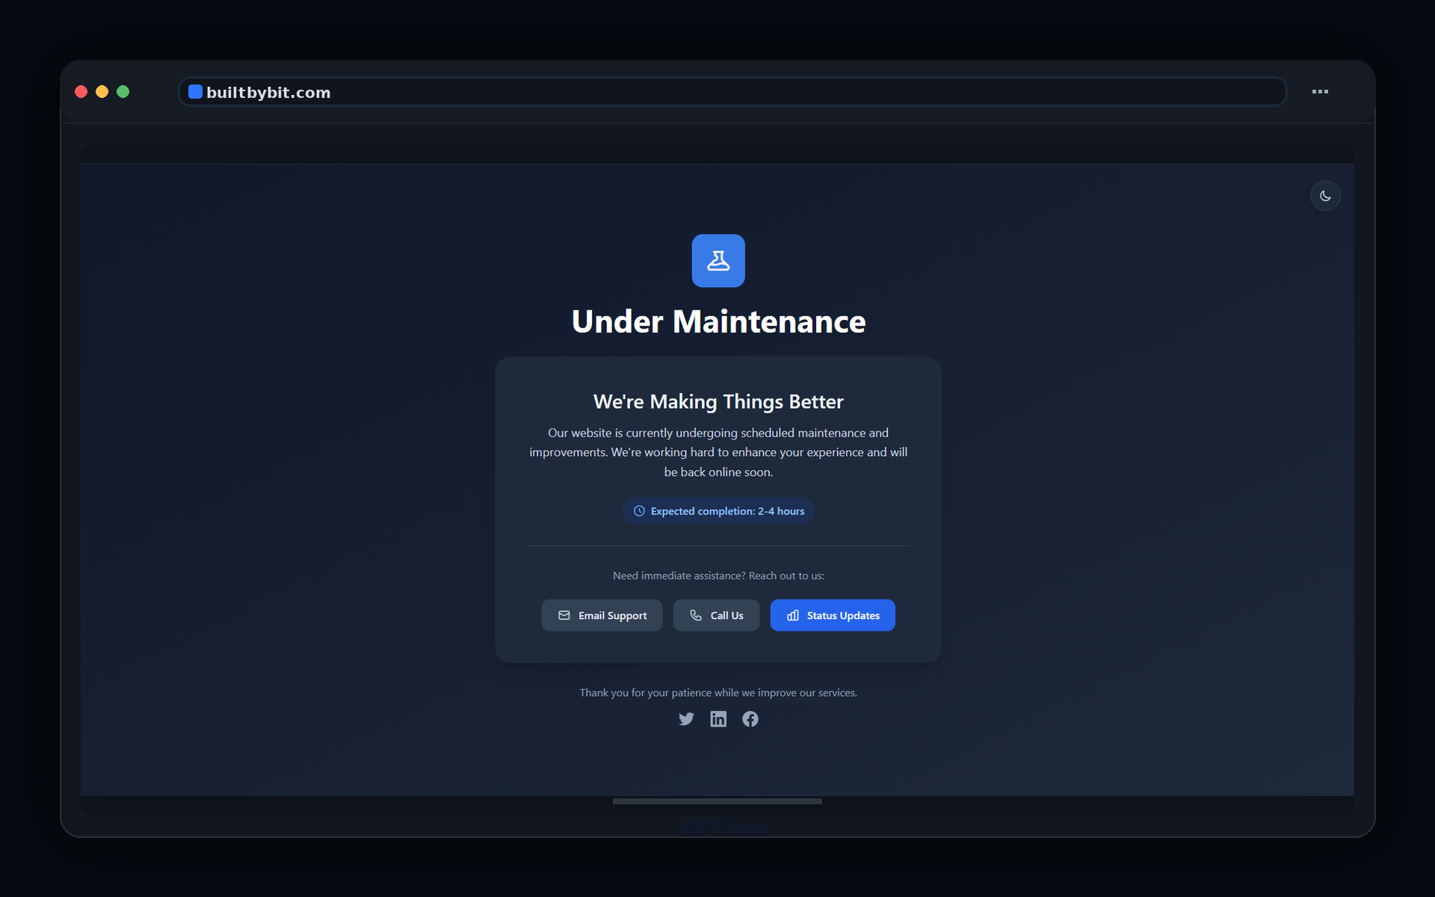Click the green maximize traffic light
1435x897 pixels.
click(x=123, y=91)
